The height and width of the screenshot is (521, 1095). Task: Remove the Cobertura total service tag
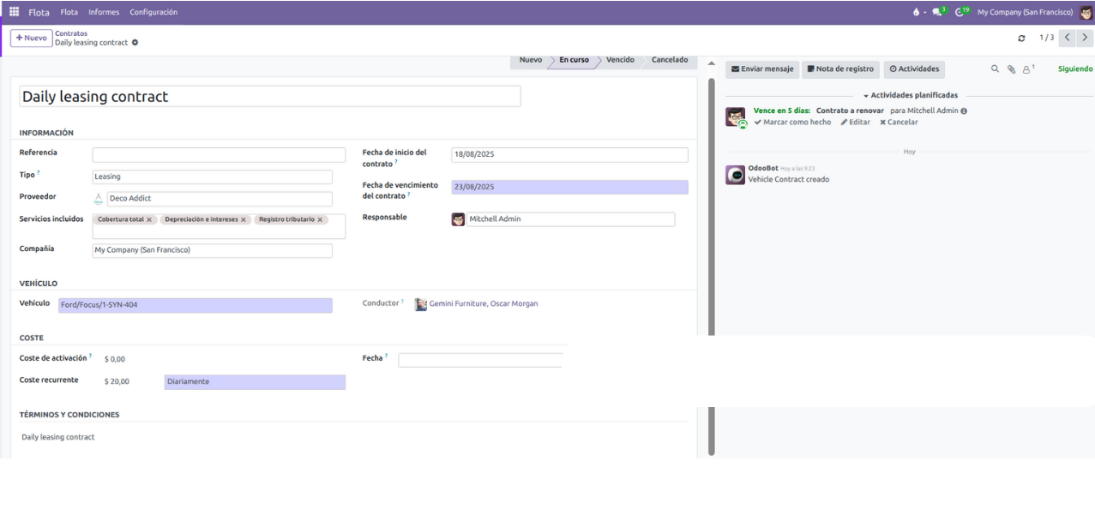149,220
